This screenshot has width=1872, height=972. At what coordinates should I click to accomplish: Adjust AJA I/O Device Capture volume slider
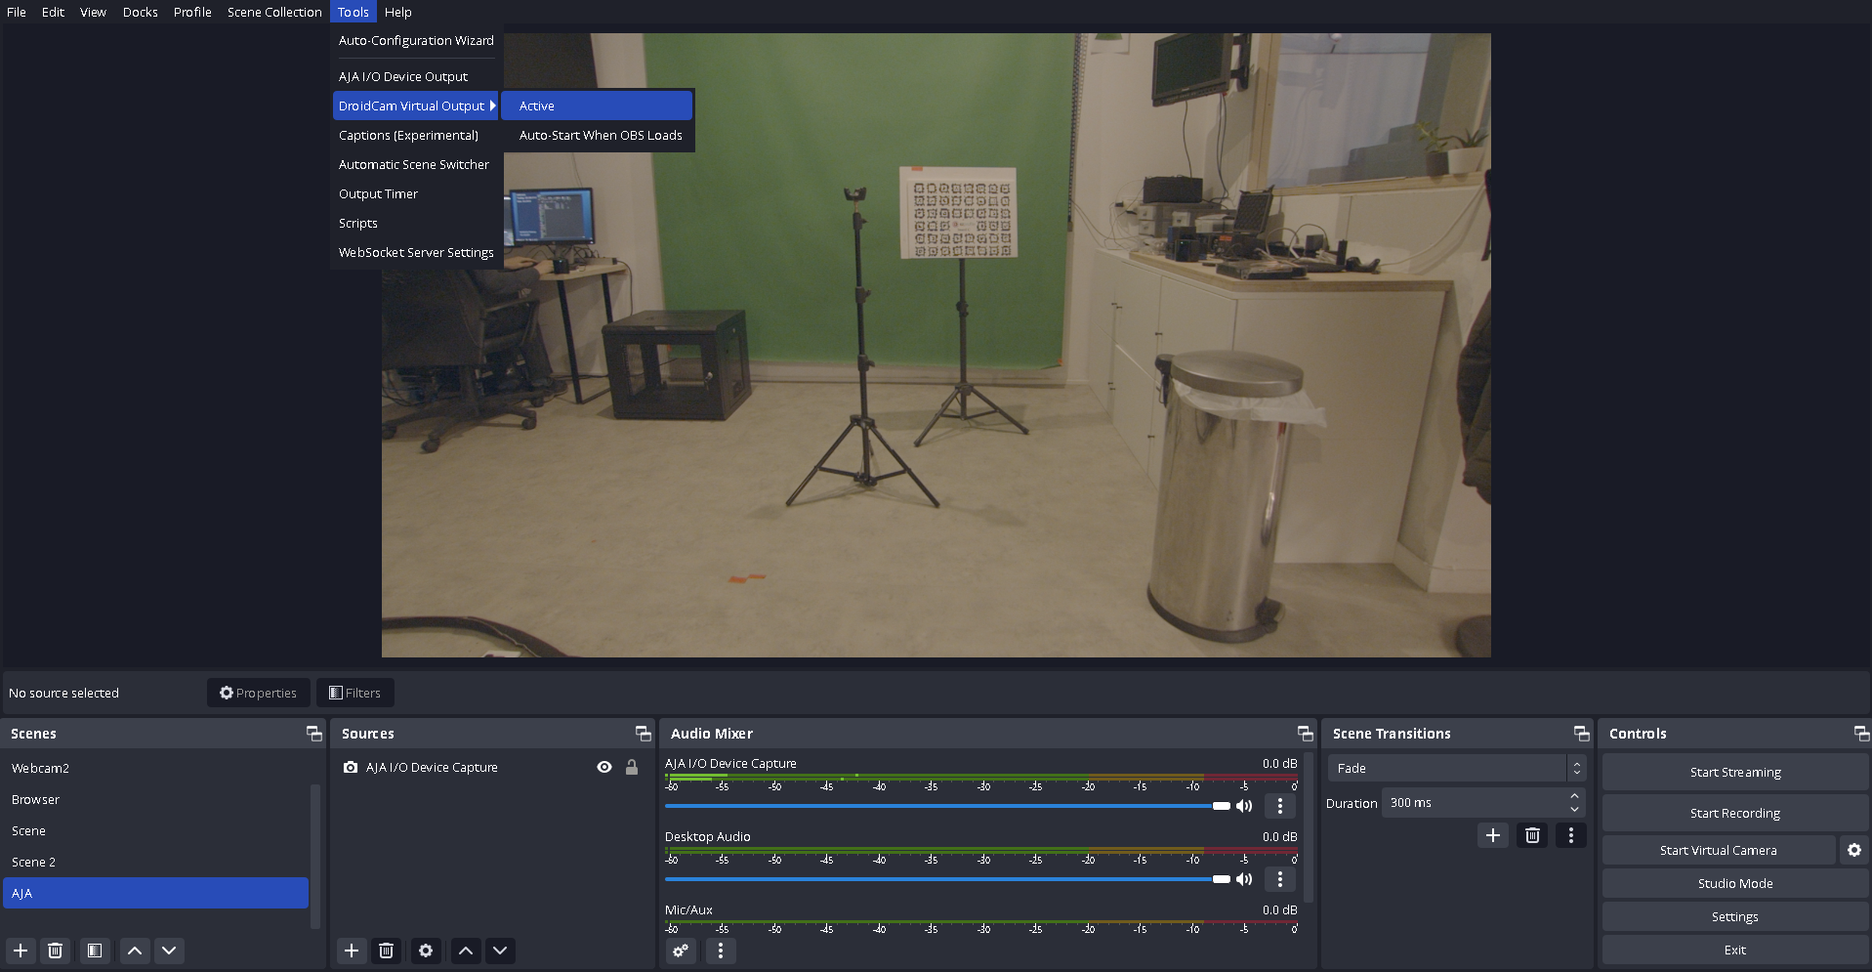[1221, 806]
